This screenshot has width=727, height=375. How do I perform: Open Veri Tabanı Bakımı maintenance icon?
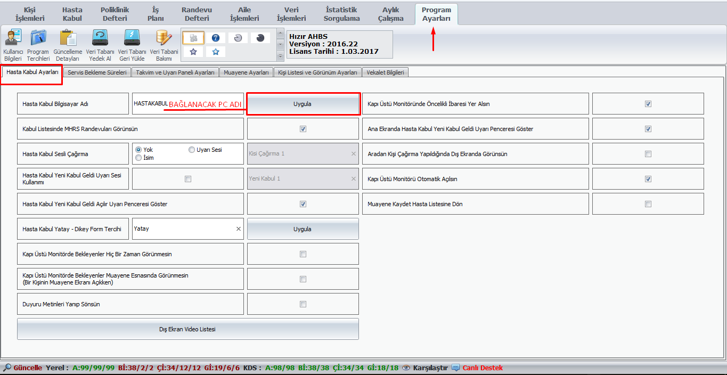[164, 38]
